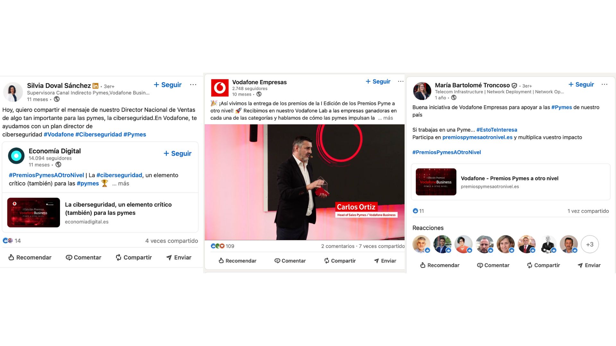The width and height of the screenshot is (616, 346).
Task: Open the #Ciberseguridad hashtag link
Action: pyautogui.click(x=98, y=135)
